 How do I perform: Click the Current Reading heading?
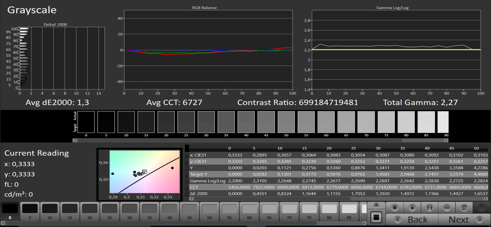[x=37, y=153]
